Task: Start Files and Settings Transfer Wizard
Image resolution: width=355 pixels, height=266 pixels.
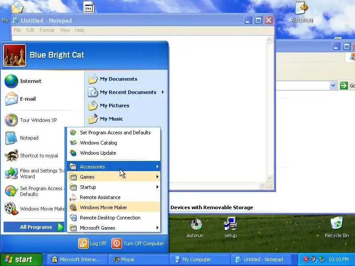Action: pyautogui.click(x=34, y=173)
